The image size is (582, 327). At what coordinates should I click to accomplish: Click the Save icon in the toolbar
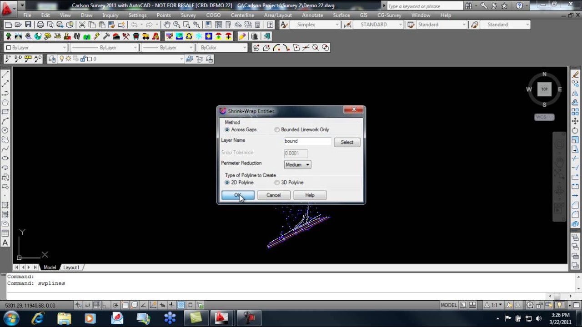click(x=28, y=25)
